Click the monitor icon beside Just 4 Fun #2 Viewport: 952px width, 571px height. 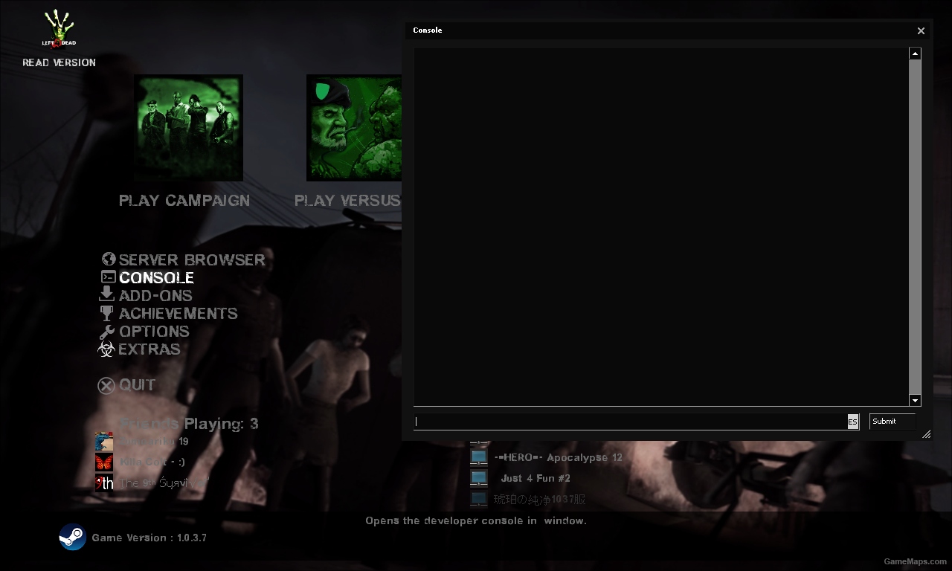[478, 478]
